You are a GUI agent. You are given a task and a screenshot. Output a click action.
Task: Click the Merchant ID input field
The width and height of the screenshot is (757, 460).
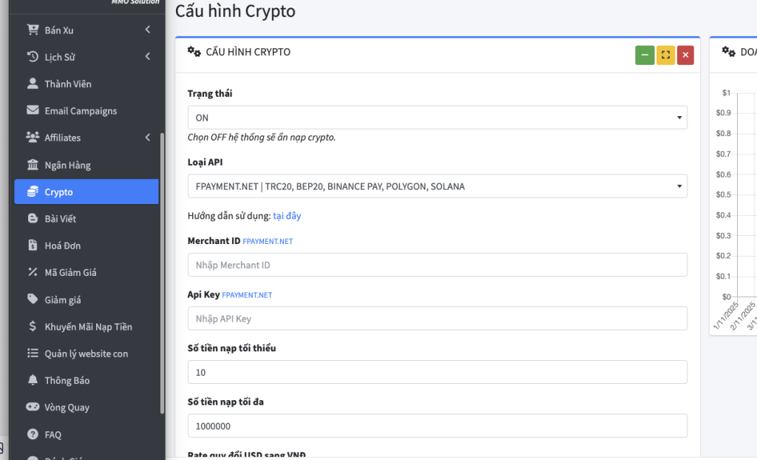(437, 265)
